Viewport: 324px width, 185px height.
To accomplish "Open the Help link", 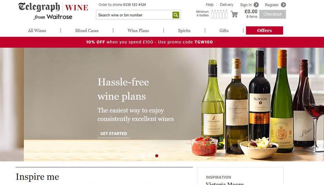I will pyautogui.click(x=210, y=4).
